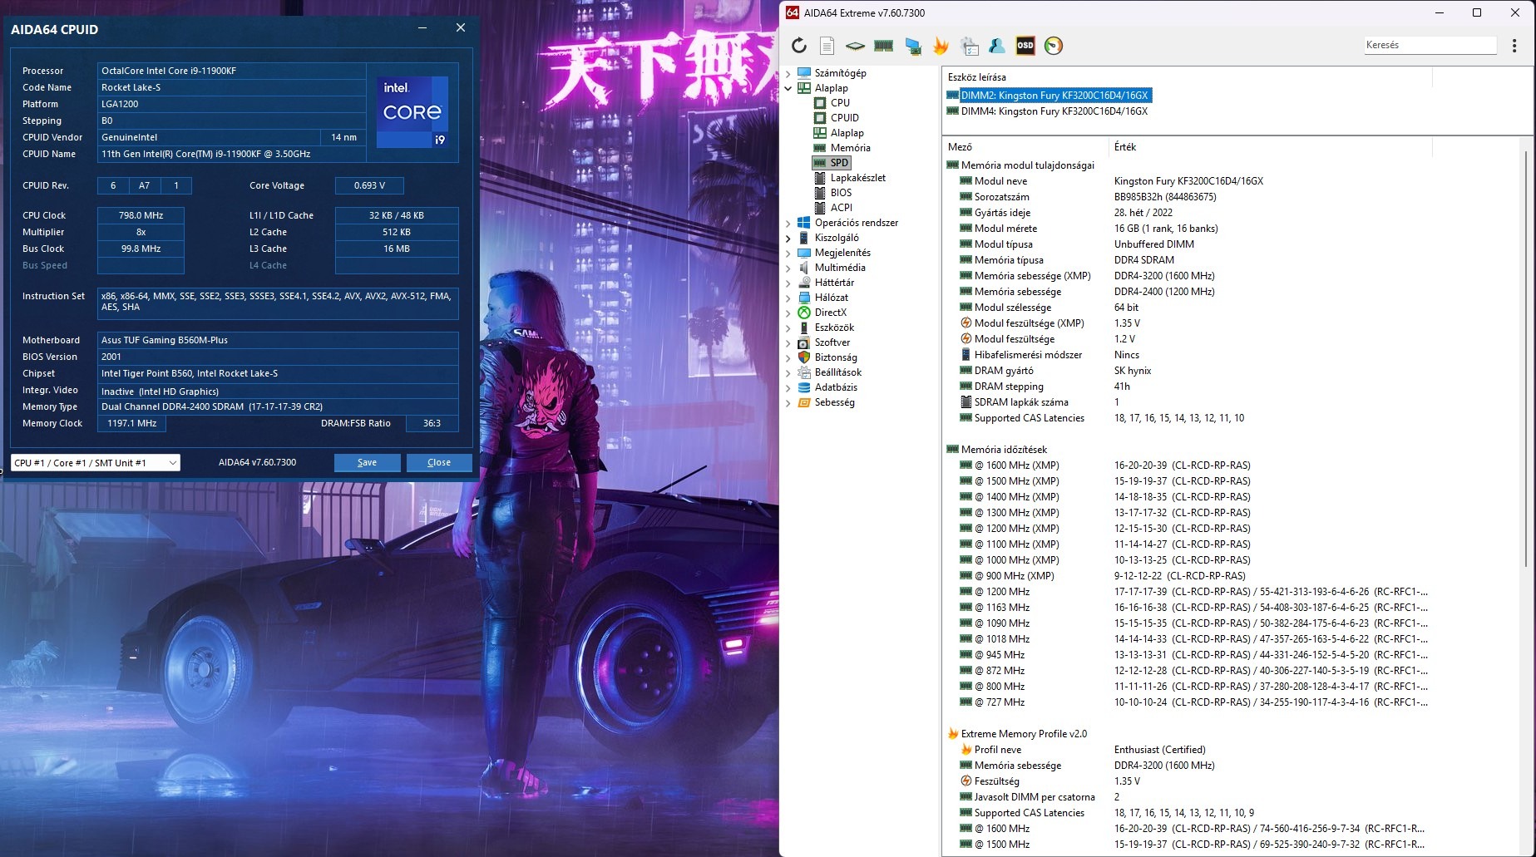Select Lapkakészlet in the sidebar tree
This screenshot has width=1536, height=857.
click(x=857, y=178)
